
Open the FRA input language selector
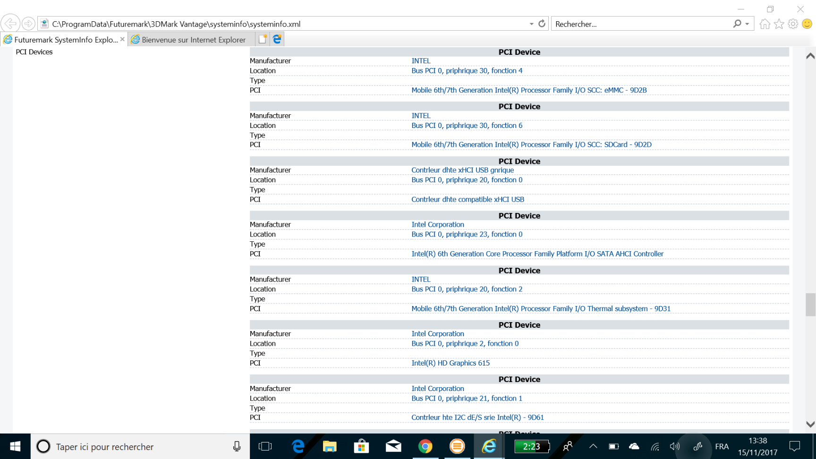pos(722,446)
